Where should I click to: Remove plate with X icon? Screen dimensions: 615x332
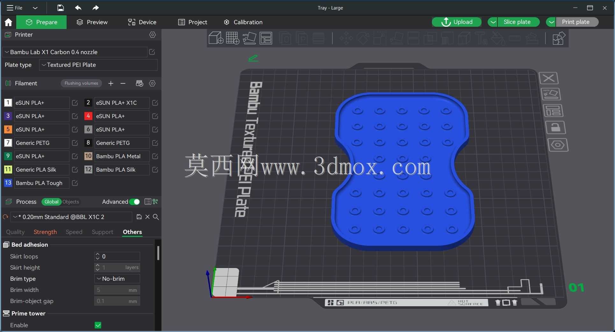click(x=548, y=78)
